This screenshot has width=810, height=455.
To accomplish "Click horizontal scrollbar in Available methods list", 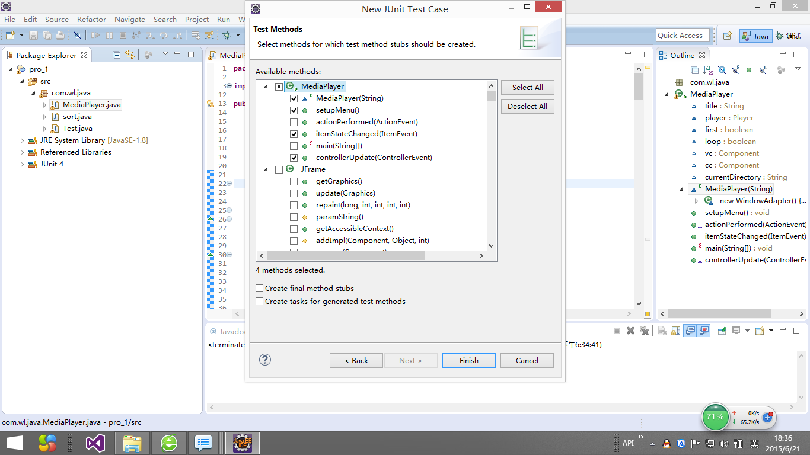I will coord(346,256).
